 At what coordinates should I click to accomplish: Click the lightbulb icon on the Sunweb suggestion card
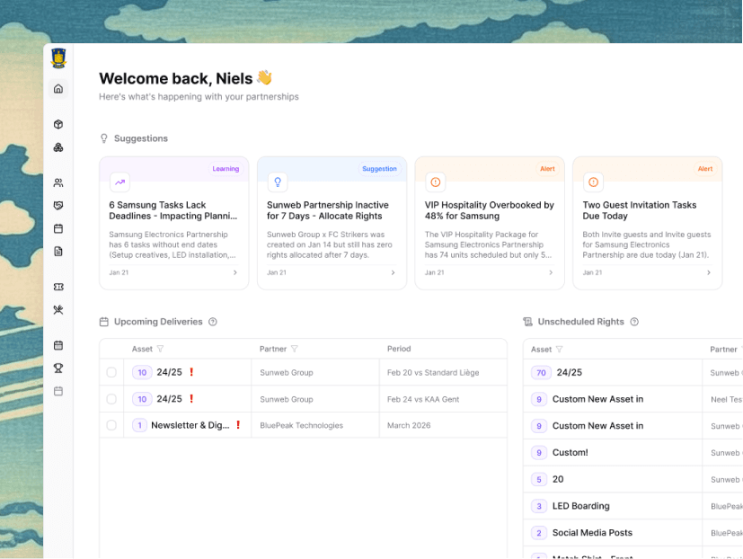pos(279,182)
